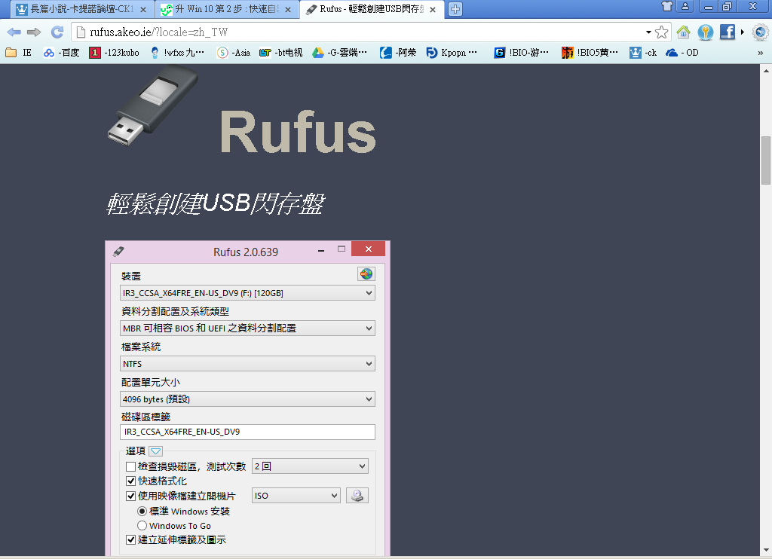Click the 輕鬆創建USB閃存盤 subtitle
The height and width of the screenshot is (559, 772).
coord(215,203)
